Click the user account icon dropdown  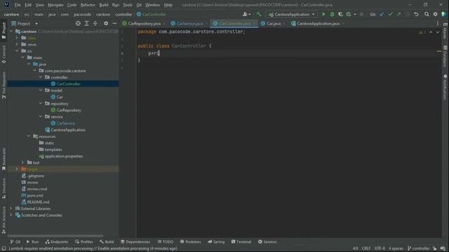(x=246, y=14)
